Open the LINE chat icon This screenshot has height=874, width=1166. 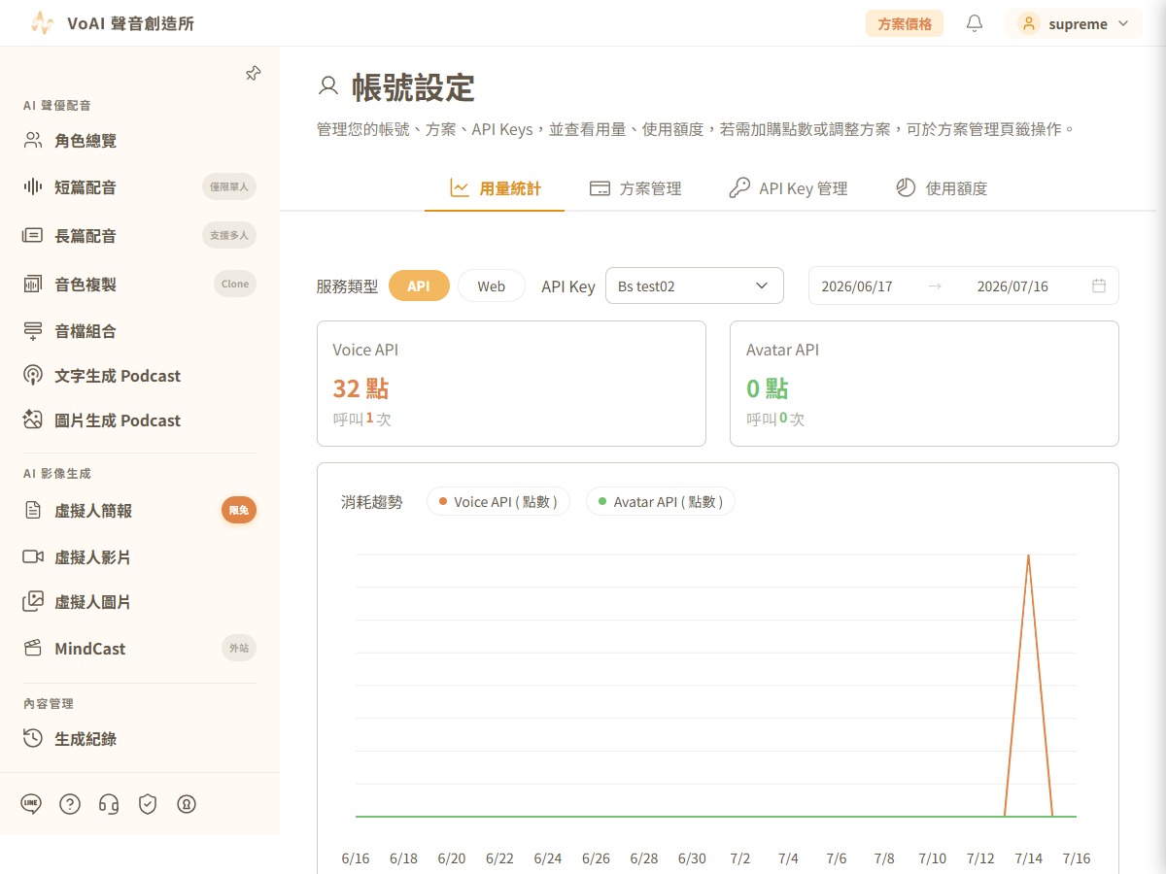click(31, 804)
